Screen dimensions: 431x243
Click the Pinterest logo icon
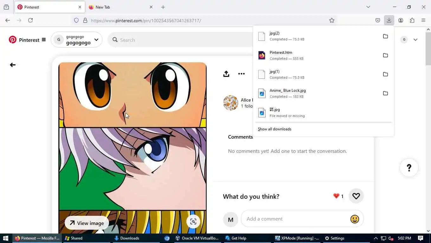pos(13,40)
